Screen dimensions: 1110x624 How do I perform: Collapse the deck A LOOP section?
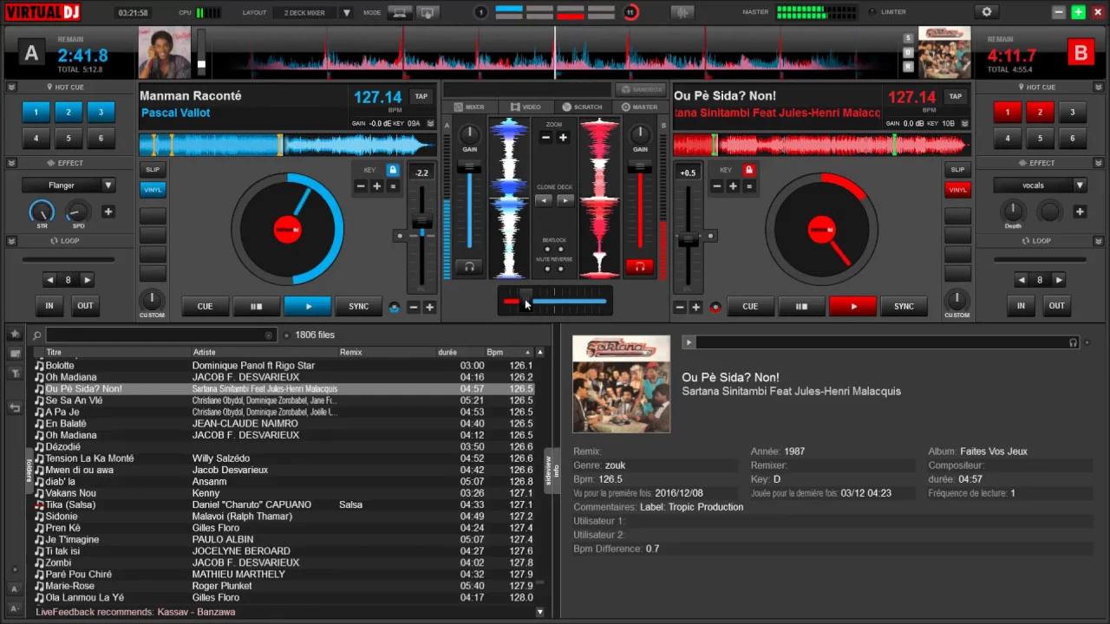click(x=12, y=240)
